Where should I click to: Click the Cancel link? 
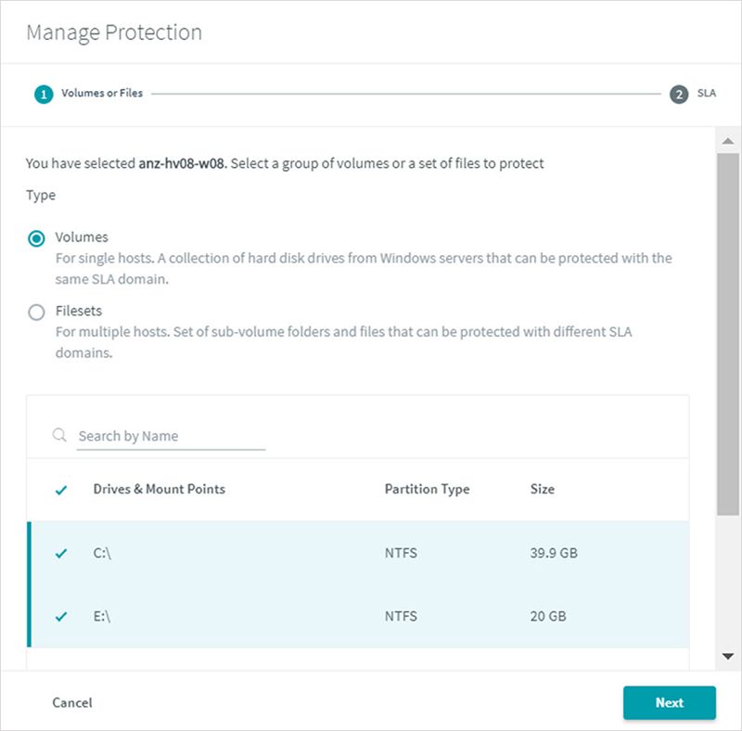pos(72,702)
